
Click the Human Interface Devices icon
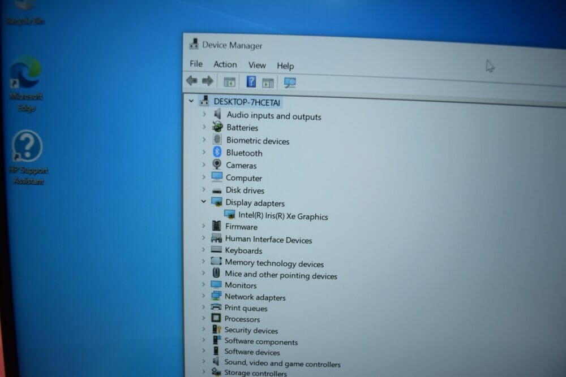(x=216, y=238)
